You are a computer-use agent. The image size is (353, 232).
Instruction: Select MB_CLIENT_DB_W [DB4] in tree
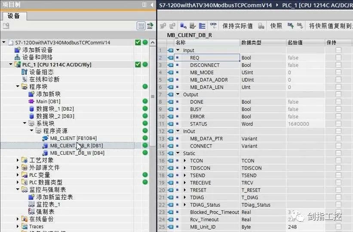tap(76, 153)
